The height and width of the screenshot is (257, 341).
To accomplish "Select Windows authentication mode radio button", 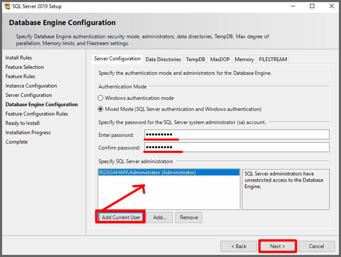I will point(101,98).
